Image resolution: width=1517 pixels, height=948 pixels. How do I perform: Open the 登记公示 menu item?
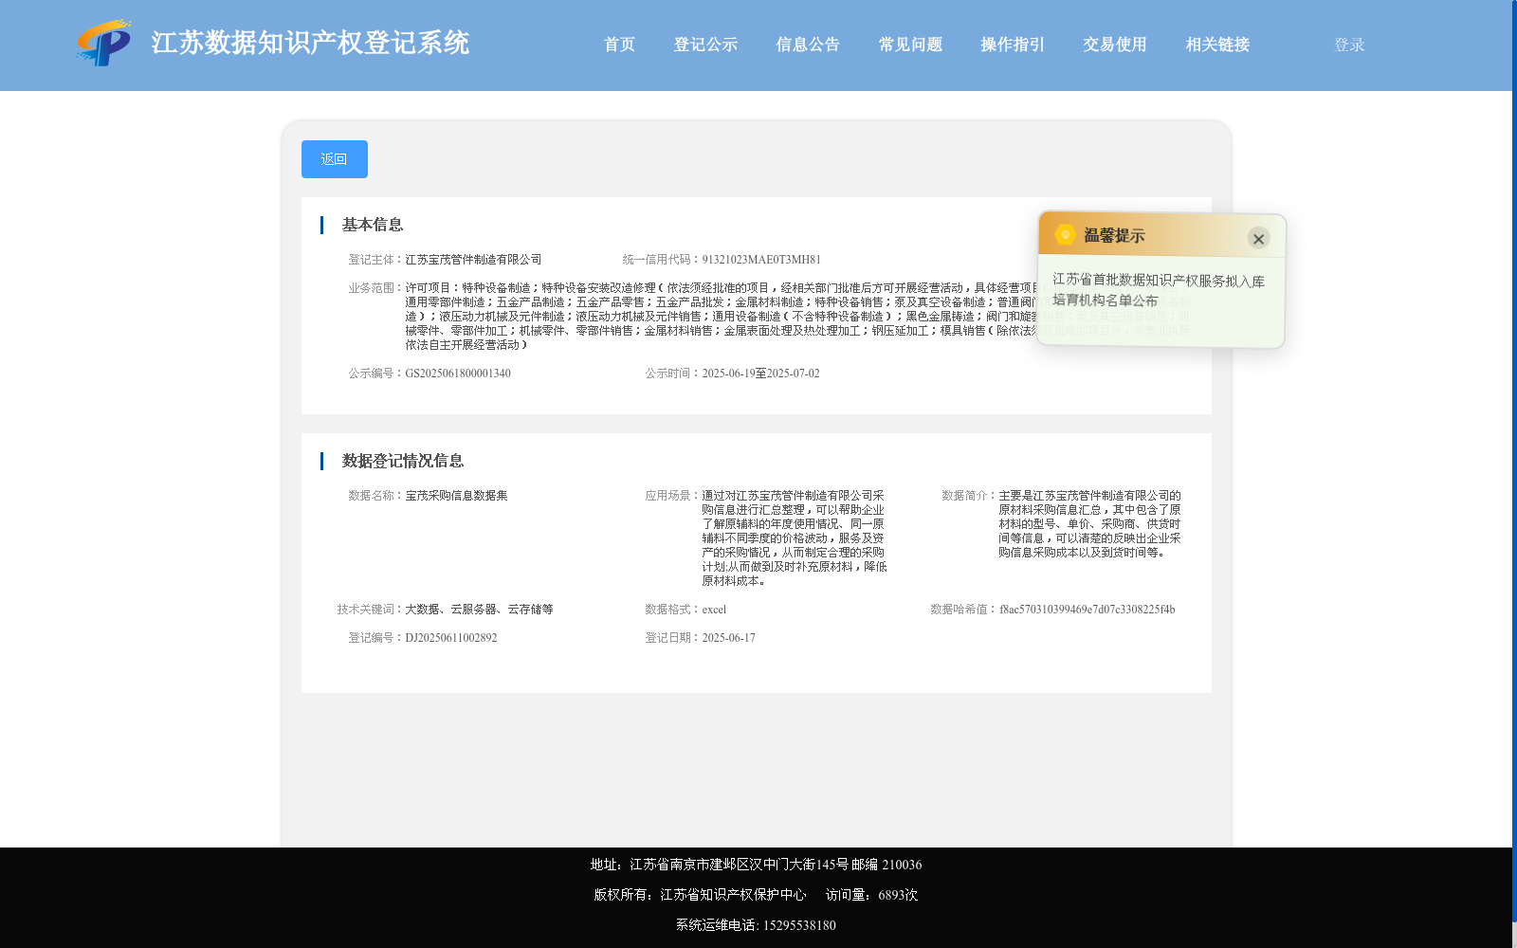pyautogui.click(x=705, y=45)
